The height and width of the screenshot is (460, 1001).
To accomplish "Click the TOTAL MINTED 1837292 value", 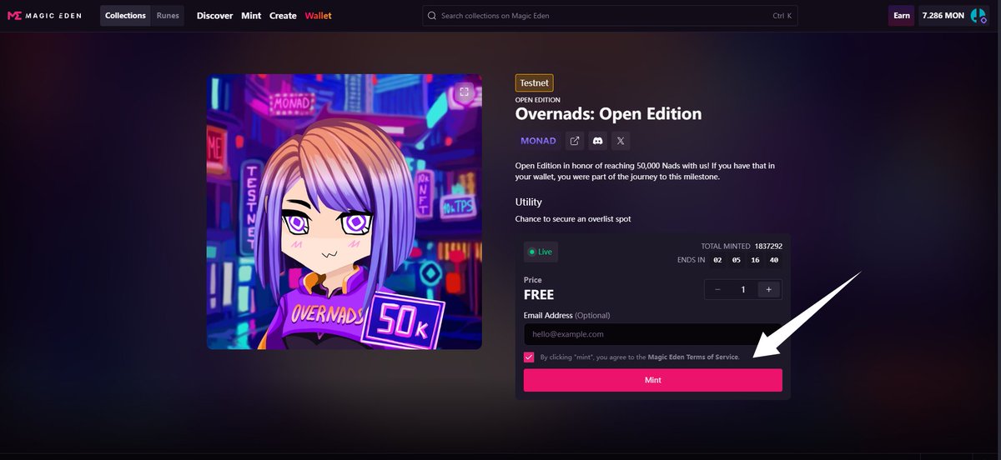I will pos(768,247).
